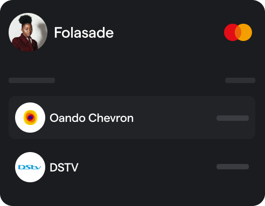
Task: Click dark card area below the DSTV row
Action: (132, 194)
